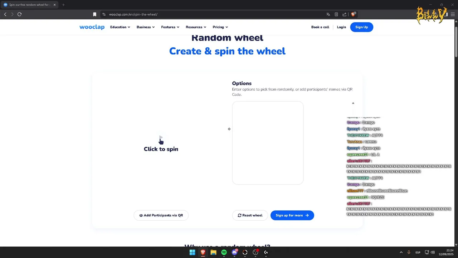458x258 pixels.
Task: Select the spin wheel browser tab
Action: pyautogui.click(x=29, y=5)
